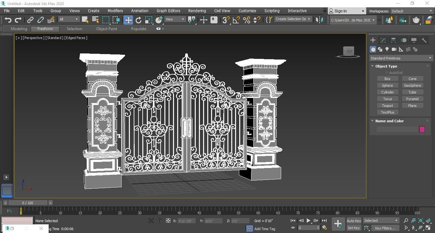Open Key Filters settings

[x=385, y=228]
